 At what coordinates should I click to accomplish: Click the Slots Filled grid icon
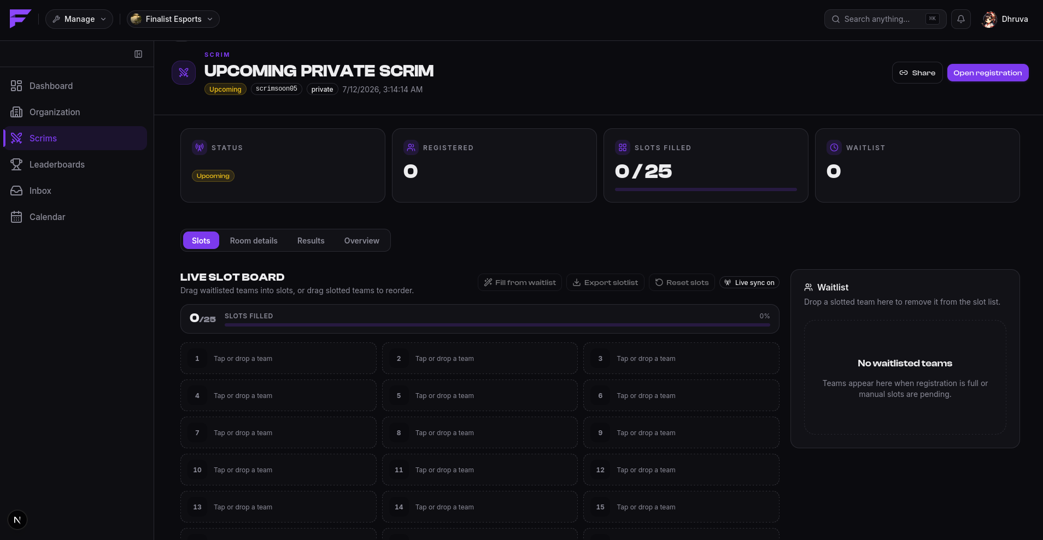pyautogui.click(x=623, y=147)
